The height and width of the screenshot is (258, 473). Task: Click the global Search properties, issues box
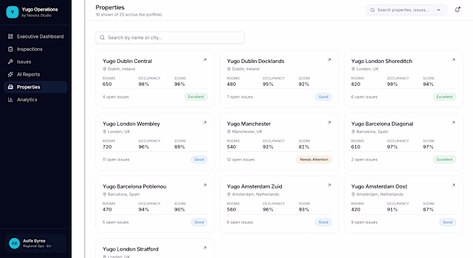406,10
